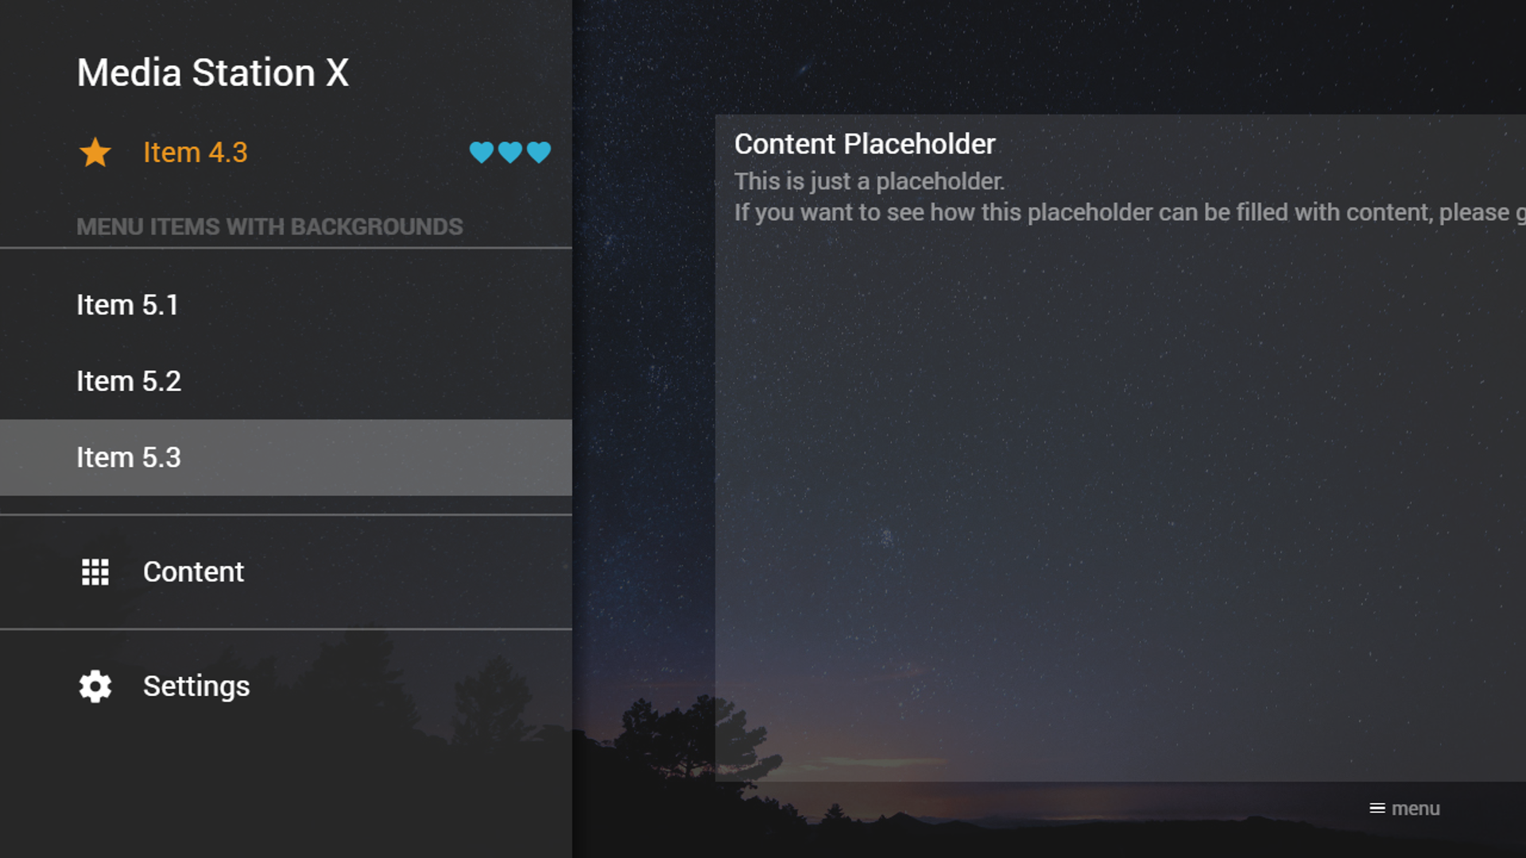Select Item 5.2 from the menu list
Image resolution: width=1526 pixels, height=858 pixels.
coord(128,379)
